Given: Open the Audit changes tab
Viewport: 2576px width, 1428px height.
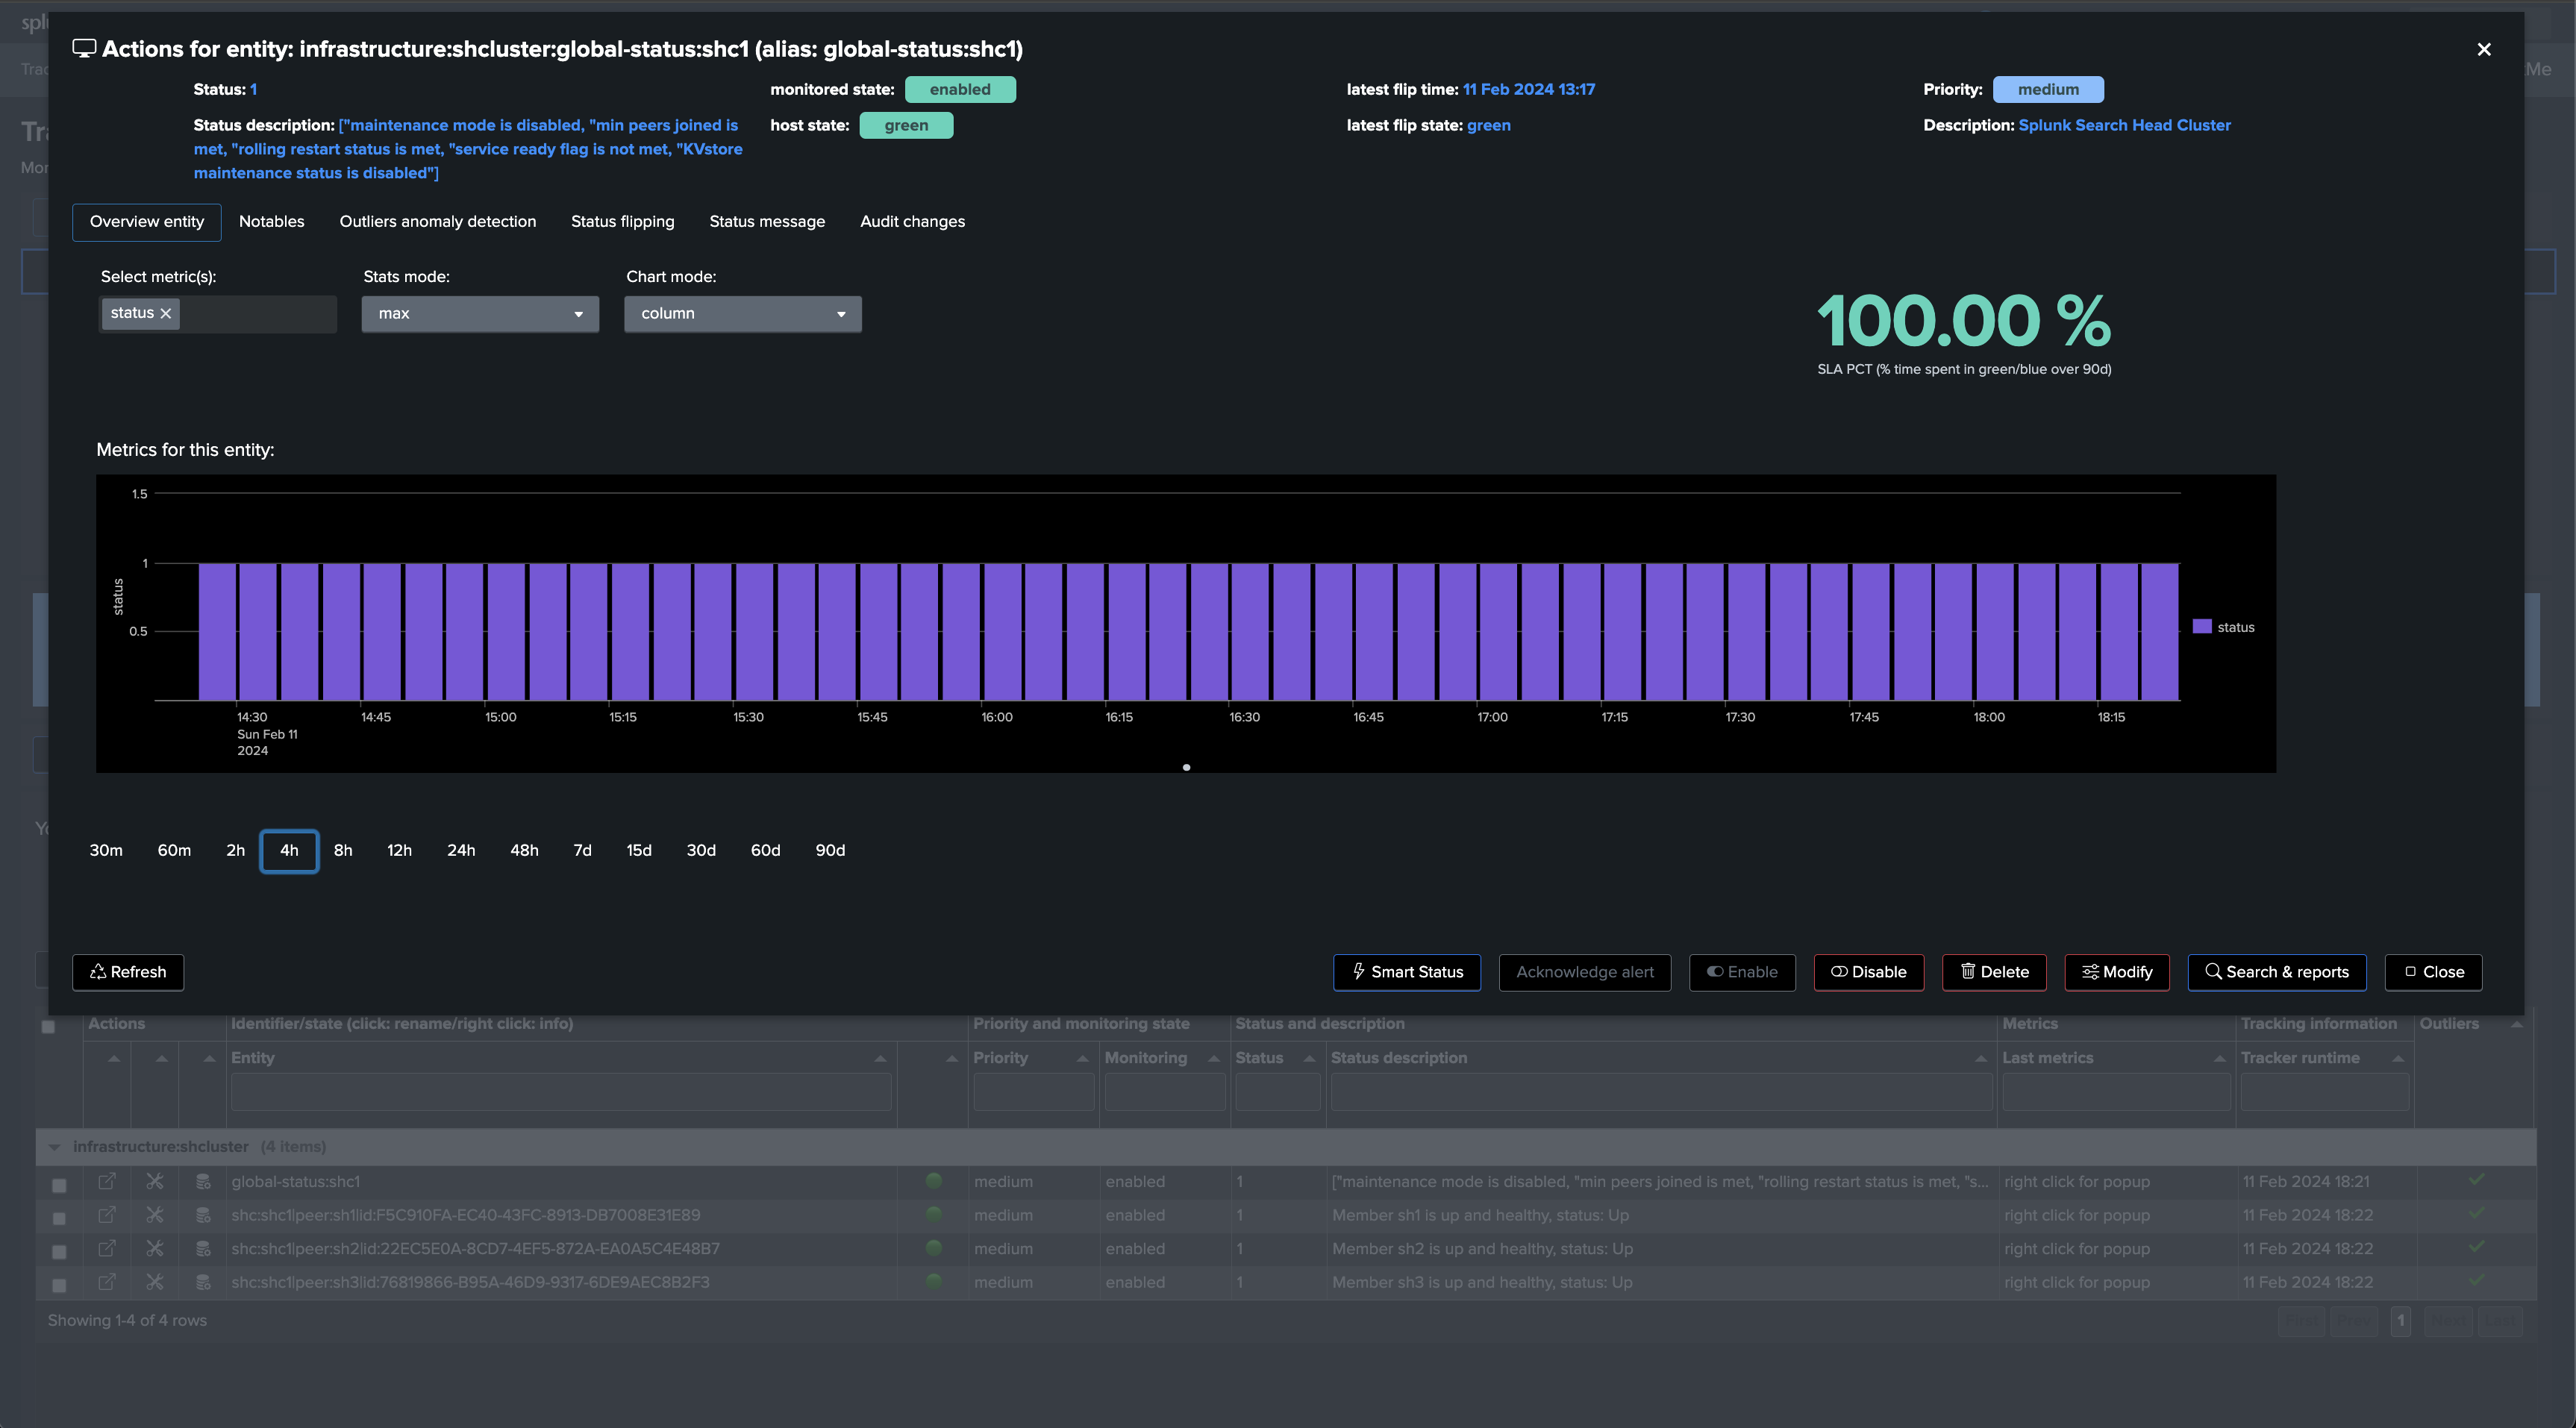Looking at the screenshot, I should [x=912, y=222].
